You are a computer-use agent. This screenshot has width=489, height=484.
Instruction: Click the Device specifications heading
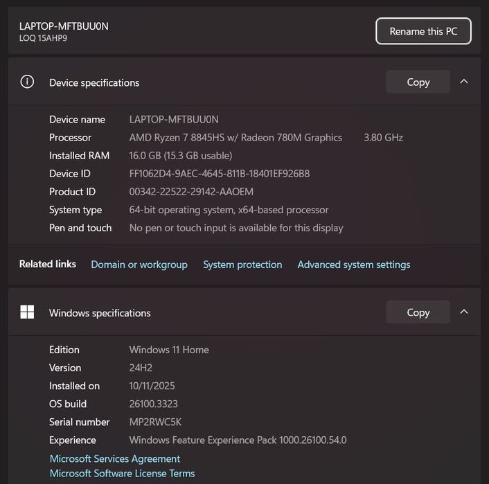point(94,82)
